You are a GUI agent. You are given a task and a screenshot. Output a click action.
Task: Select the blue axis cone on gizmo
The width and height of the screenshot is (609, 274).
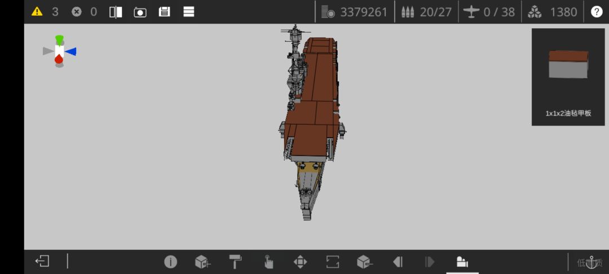[70, 51]
